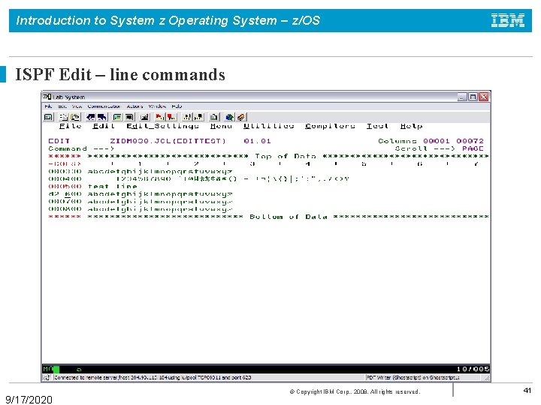Click the Send File to Host icon
This screenshot has height=405, width=541.
pos(91,117)
